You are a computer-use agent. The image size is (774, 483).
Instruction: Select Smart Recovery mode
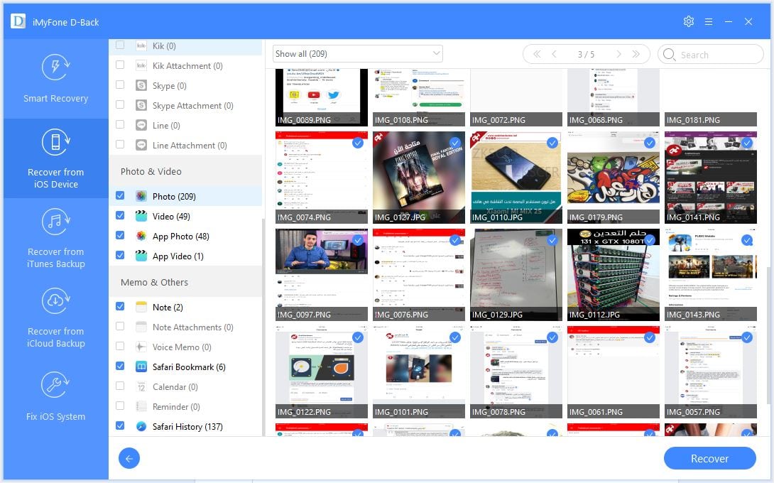click(x=56, y=79)
